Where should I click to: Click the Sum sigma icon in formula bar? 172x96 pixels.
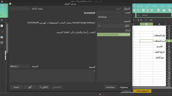click(138, 20)
